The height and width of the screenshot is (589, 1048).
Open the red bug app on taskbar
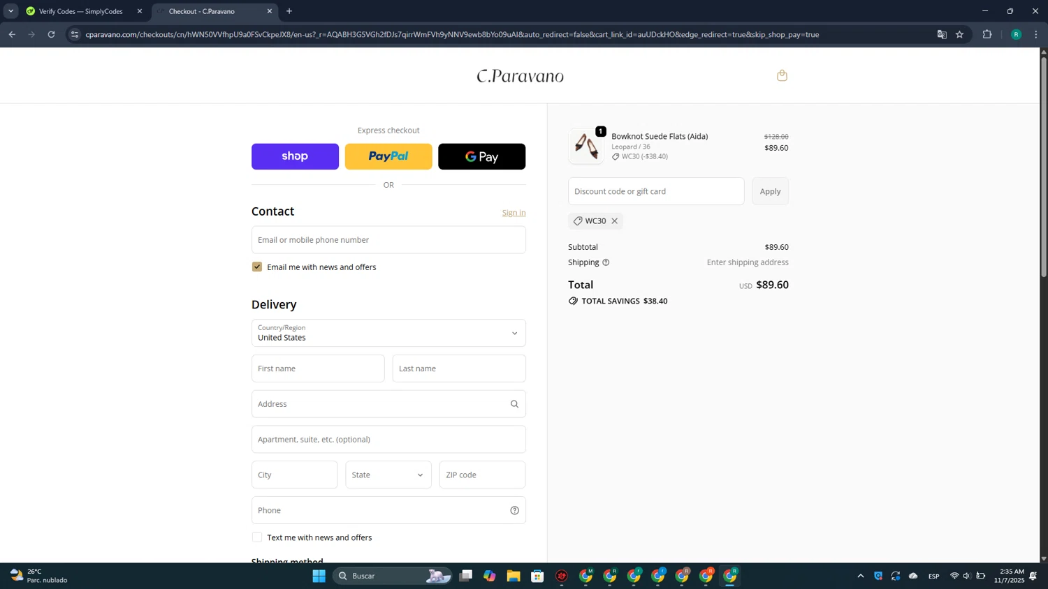coord(562,576)
